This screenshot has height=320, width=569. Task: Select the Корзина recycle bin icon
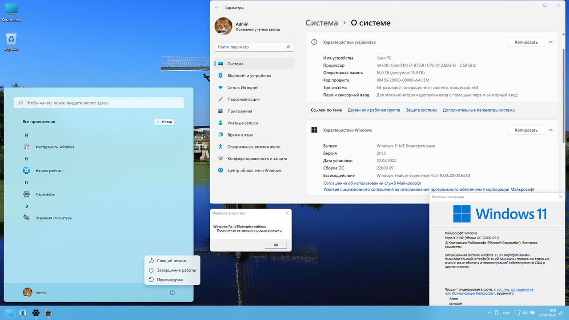click(11, 42)
